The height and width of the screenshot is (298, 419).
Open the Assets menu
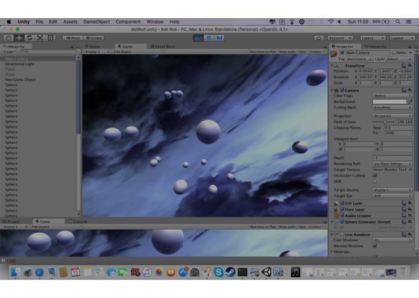(x=70, y=22)
